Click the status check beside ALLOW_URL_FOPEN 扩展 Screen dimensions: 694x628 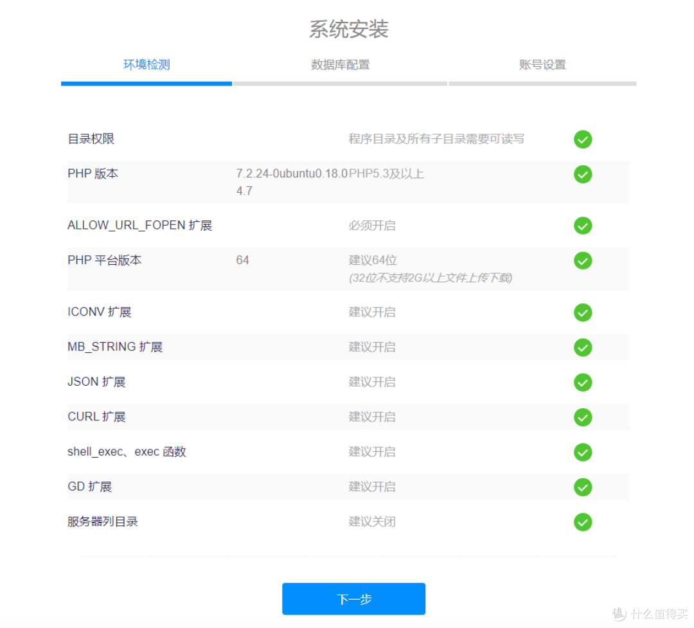[x=583, y=226]
